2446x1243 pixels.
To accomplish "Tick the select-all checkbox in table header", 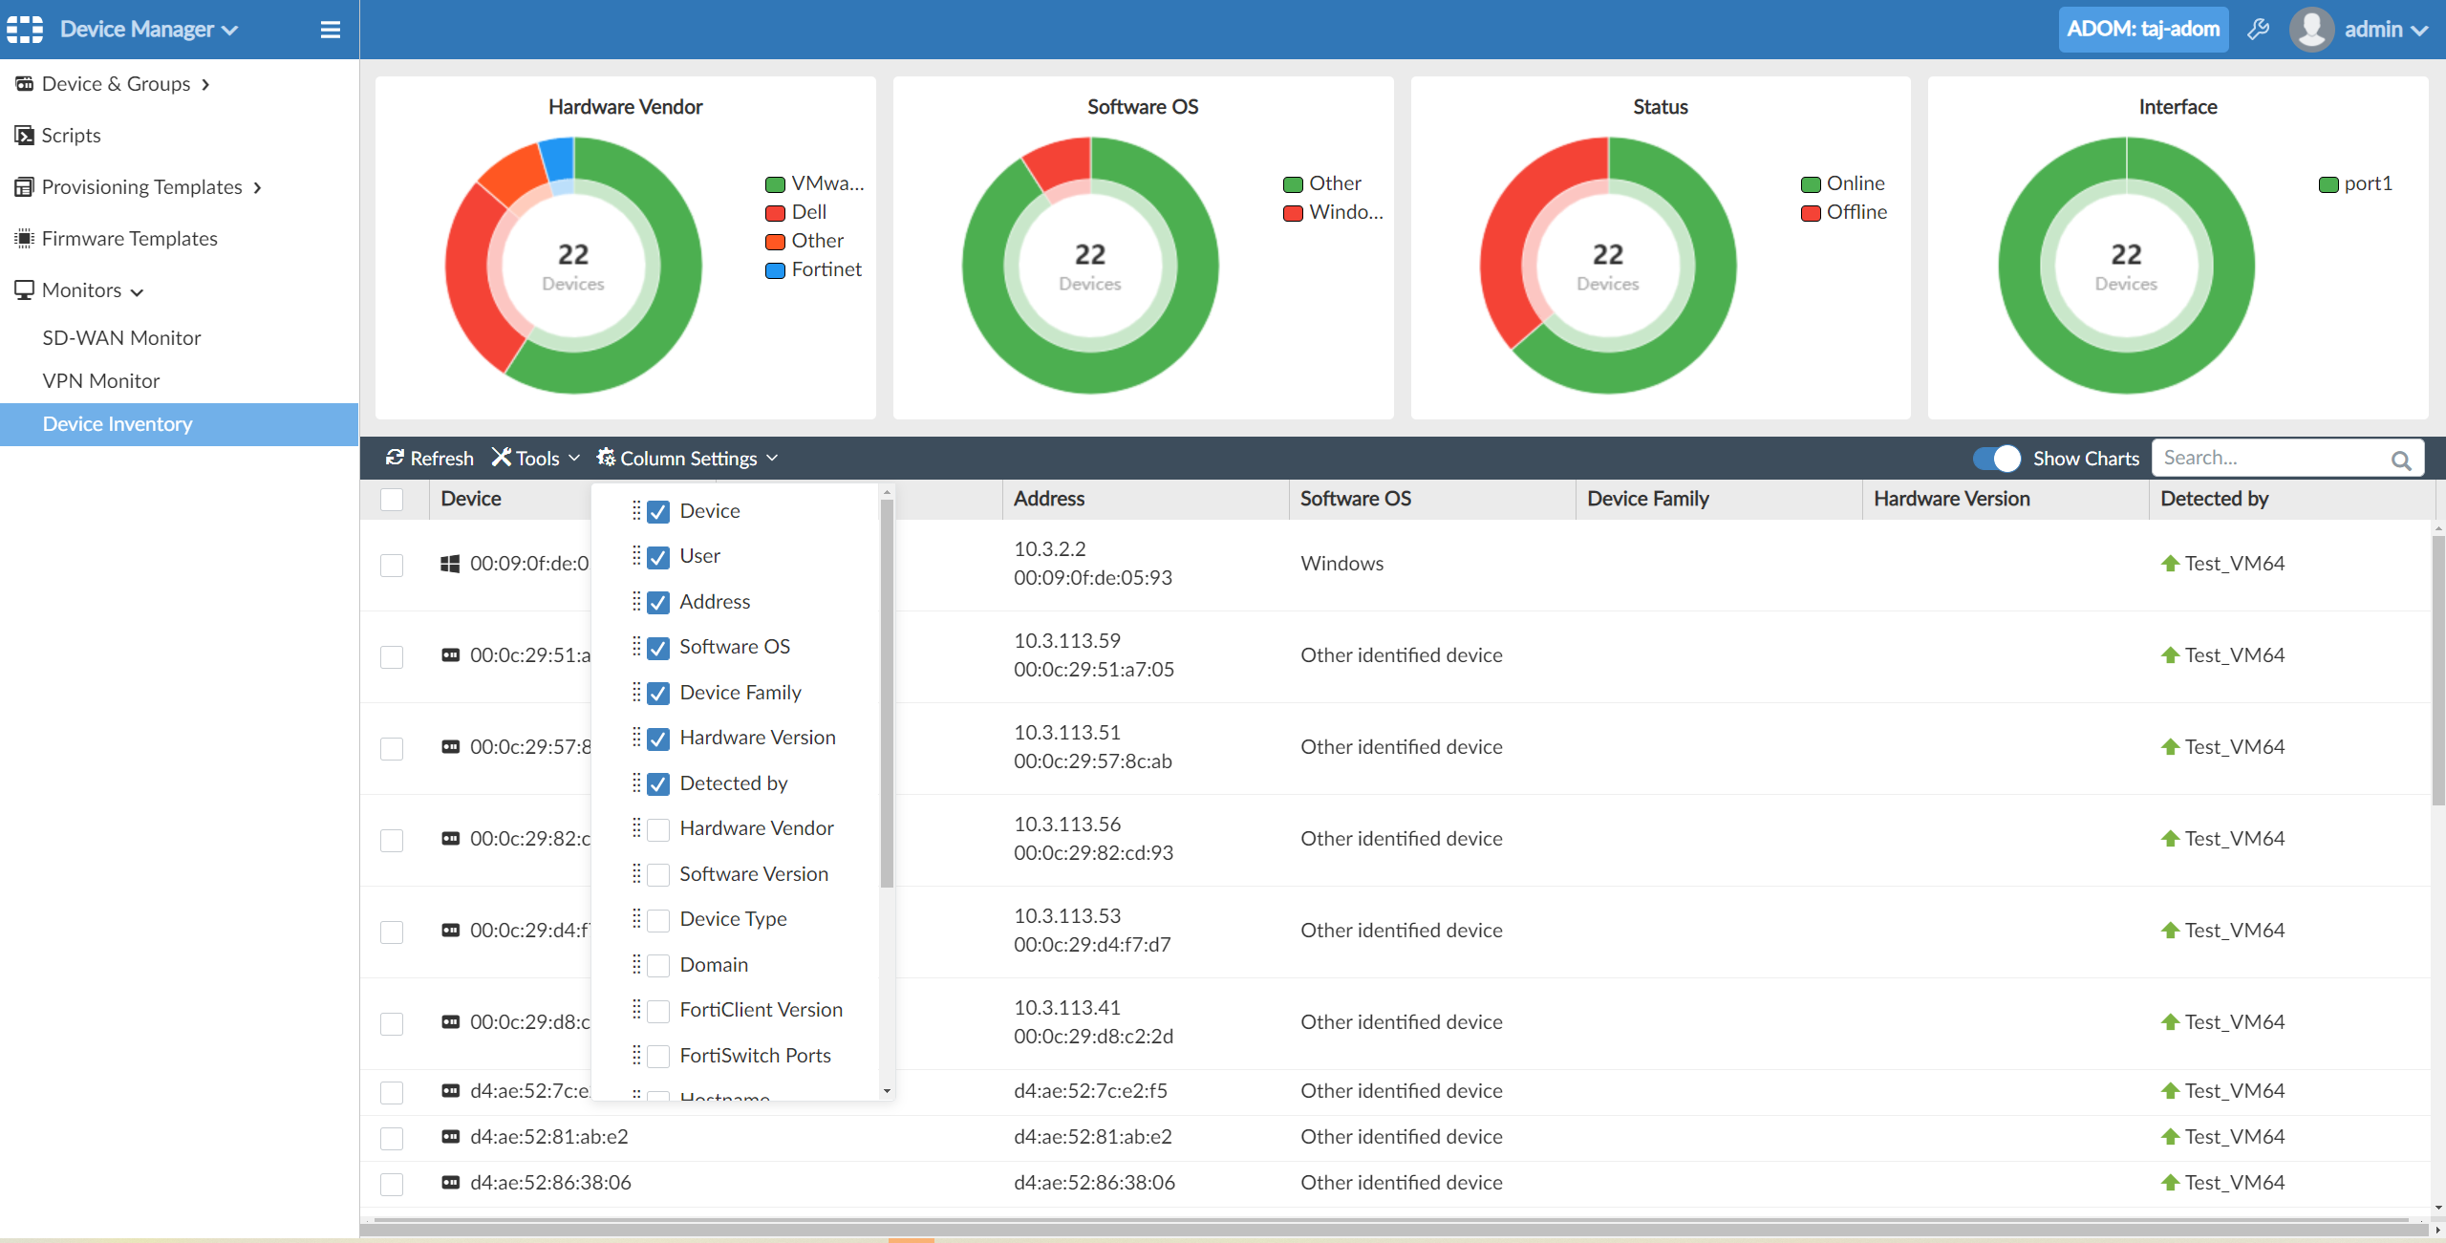I will (x=392, y=499).
